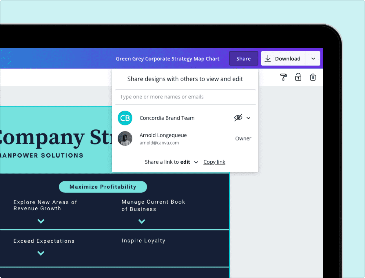This screenshot has height=278, width=365.
Task: Click the lock icon in the toolbar
Action: point(298,77)
